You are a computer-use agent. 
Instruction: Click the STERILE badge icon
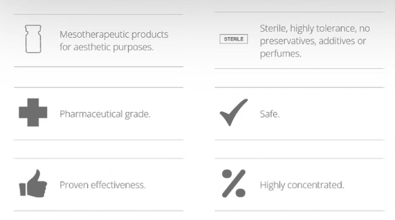234,40
